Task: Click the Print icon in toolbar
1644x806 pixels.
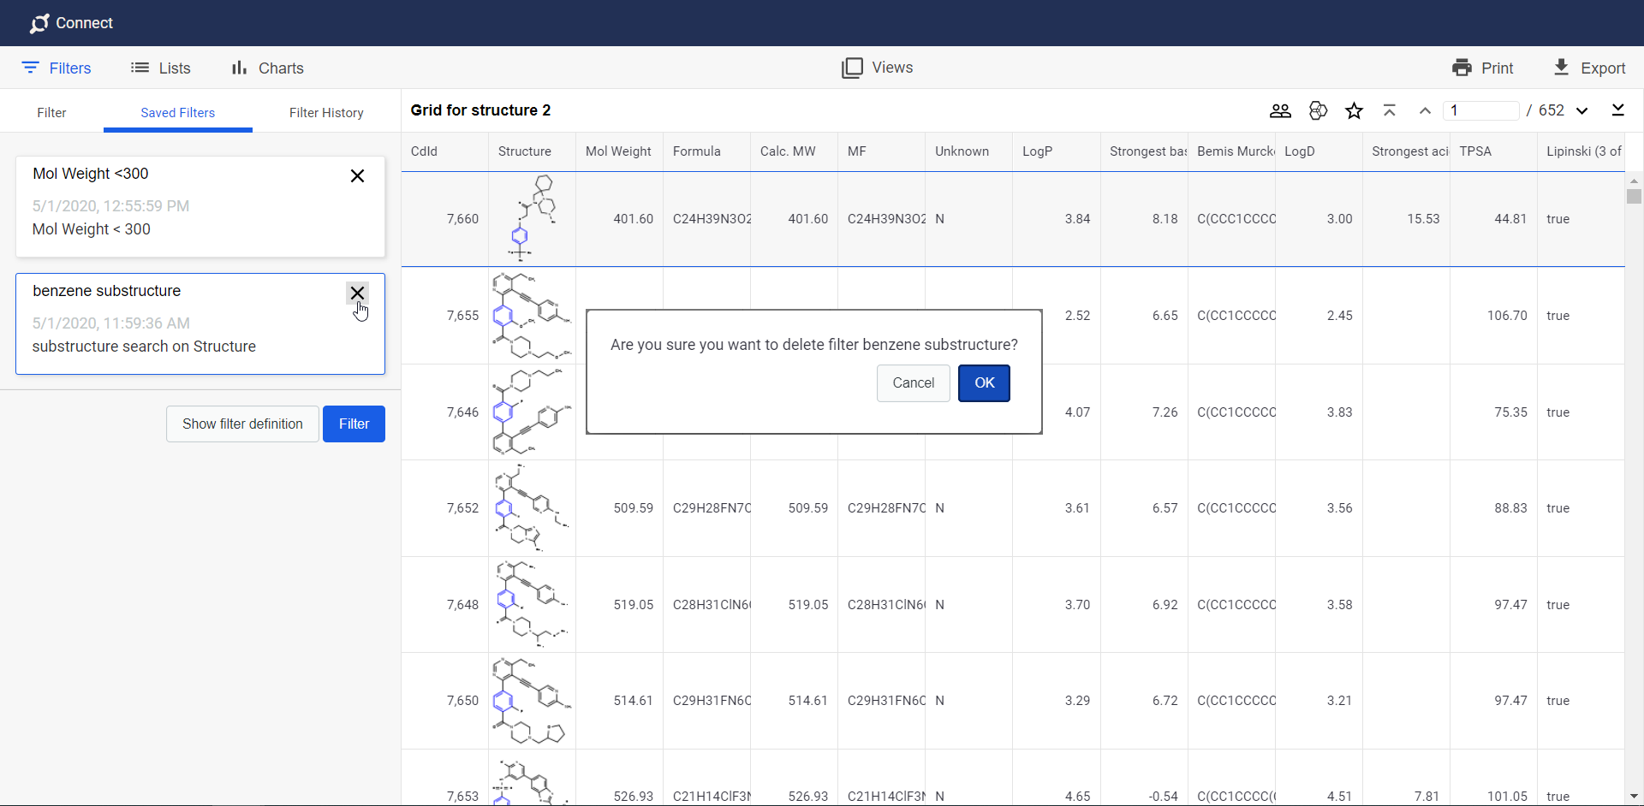Action: (1462, 68)
